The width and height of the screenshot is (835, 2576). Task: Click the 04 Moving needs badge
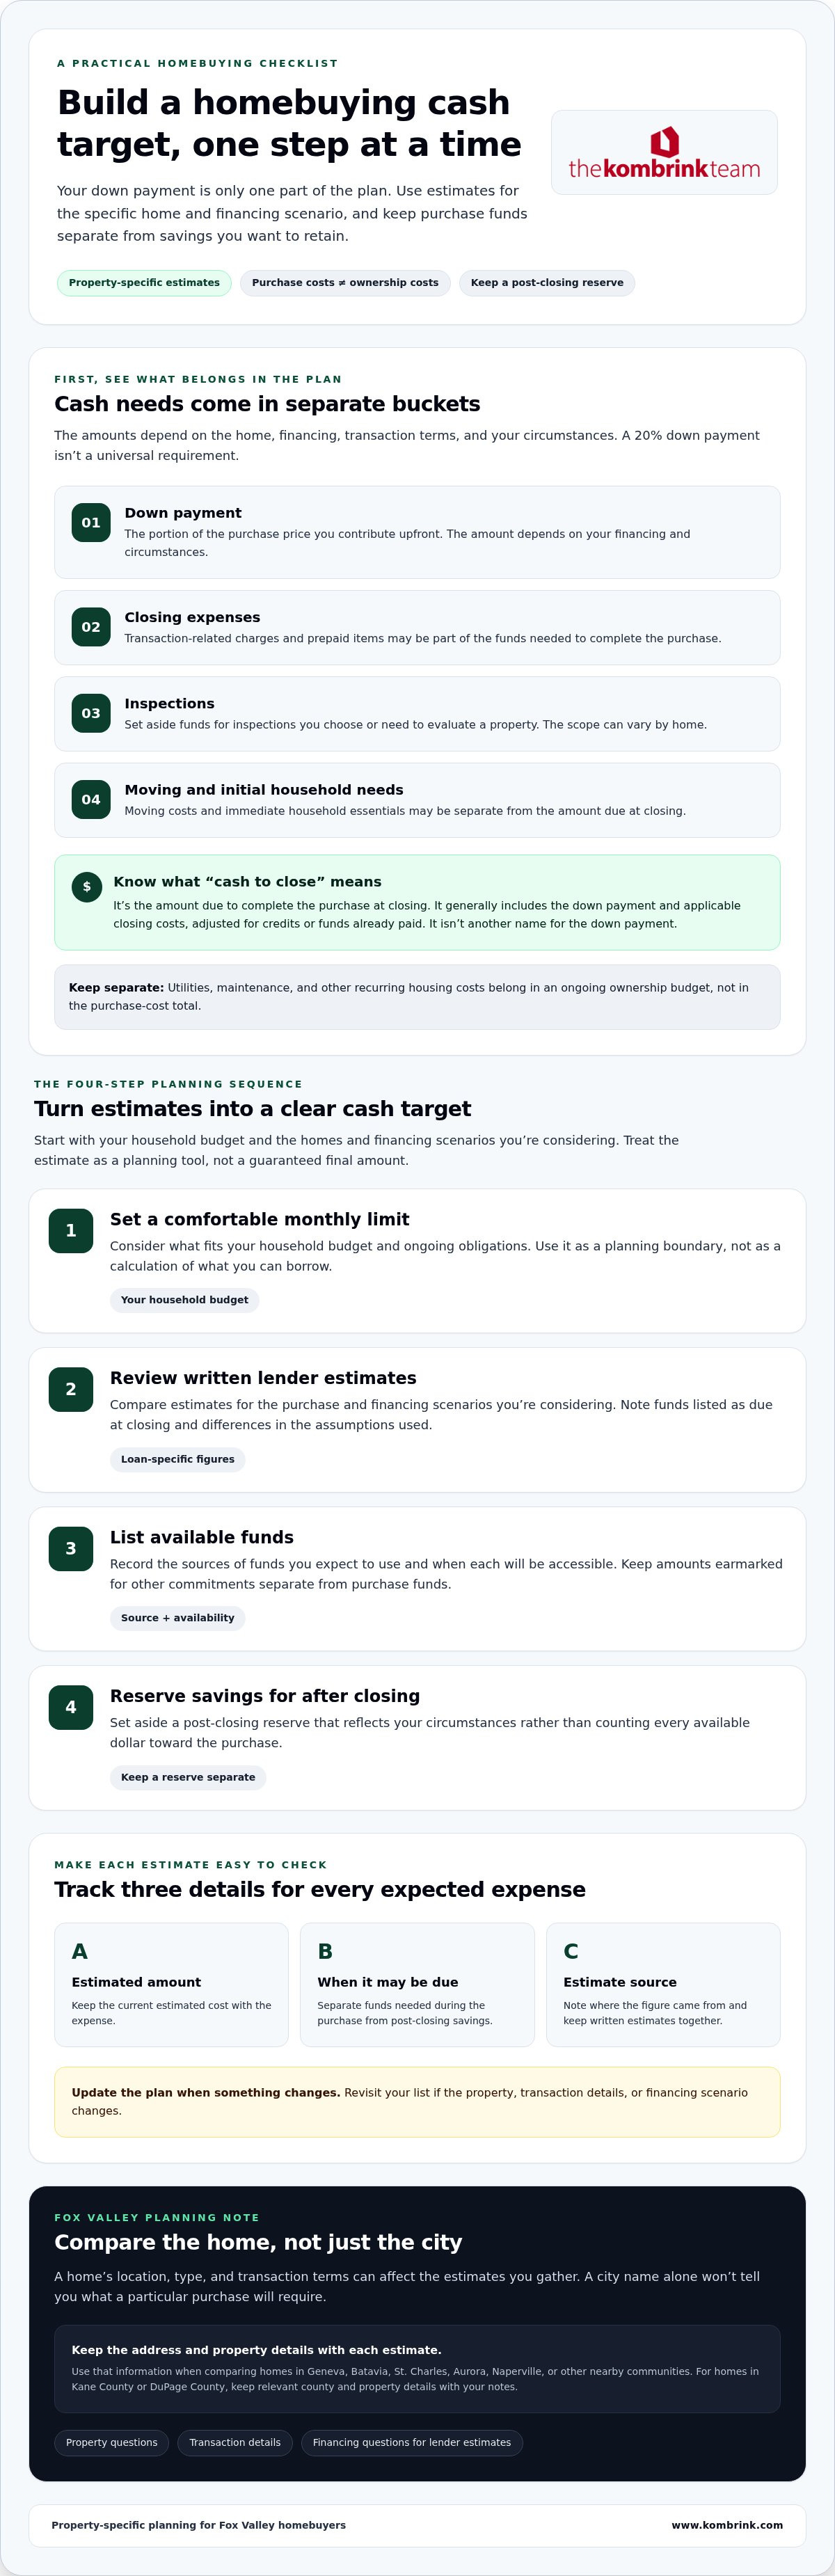(x=91, y=799)
